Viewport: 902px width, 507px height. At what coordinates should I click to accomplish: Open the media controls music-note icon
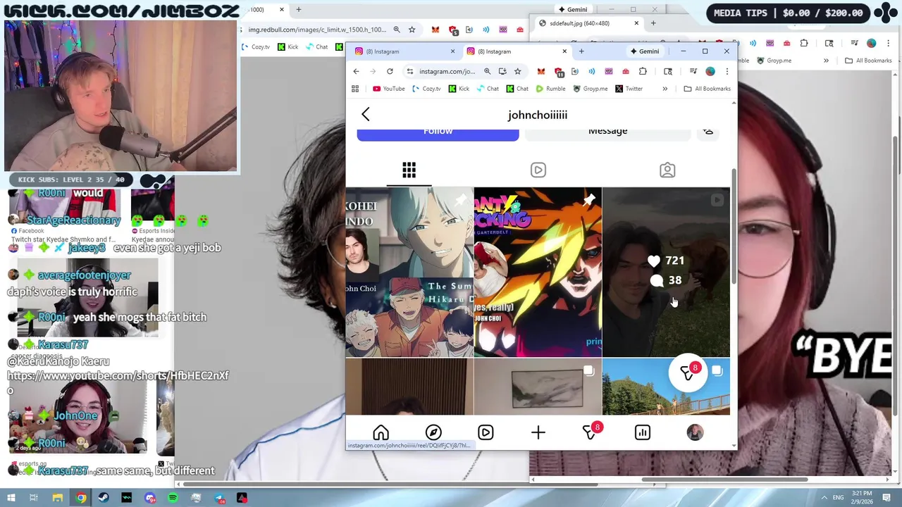tap(693, 71)
